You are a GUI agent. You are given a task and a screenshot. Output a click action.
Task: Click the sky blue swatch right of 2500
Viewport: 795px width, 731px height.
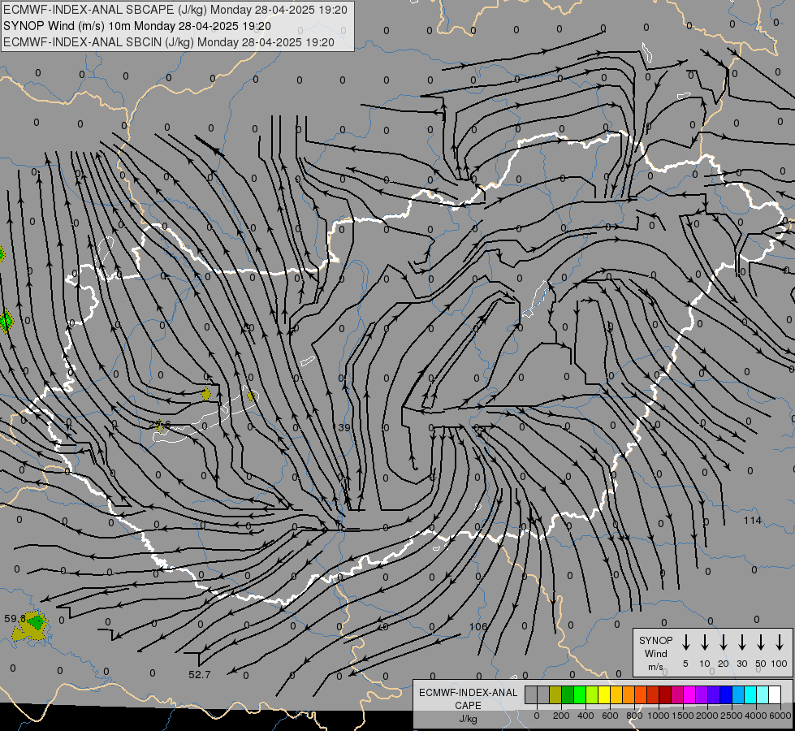(x=738, y=694)
